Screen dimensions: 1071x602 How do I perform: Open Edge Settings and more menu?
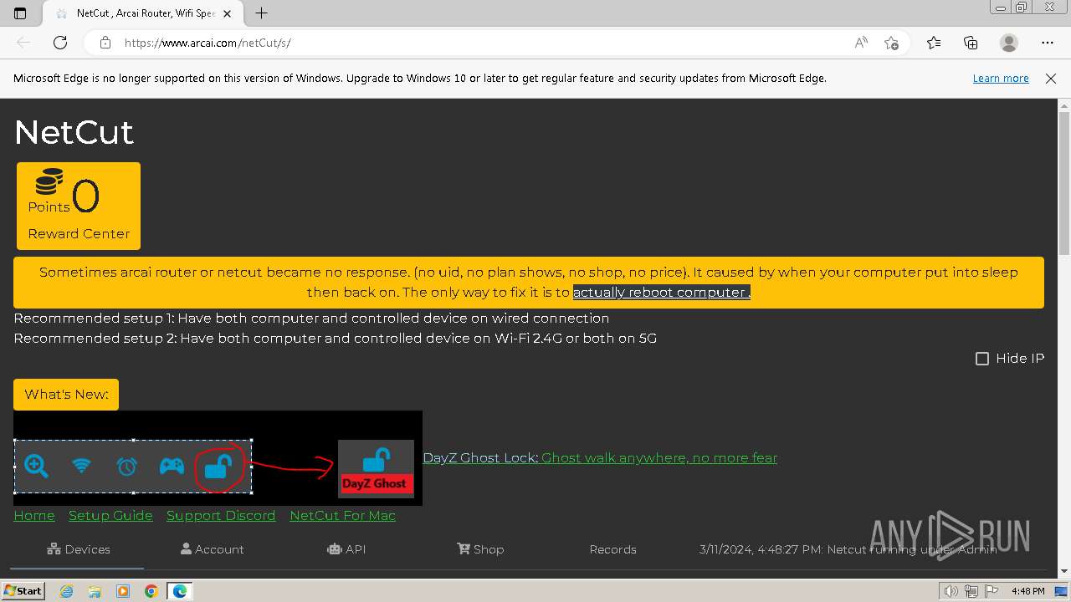[1048, 43]
